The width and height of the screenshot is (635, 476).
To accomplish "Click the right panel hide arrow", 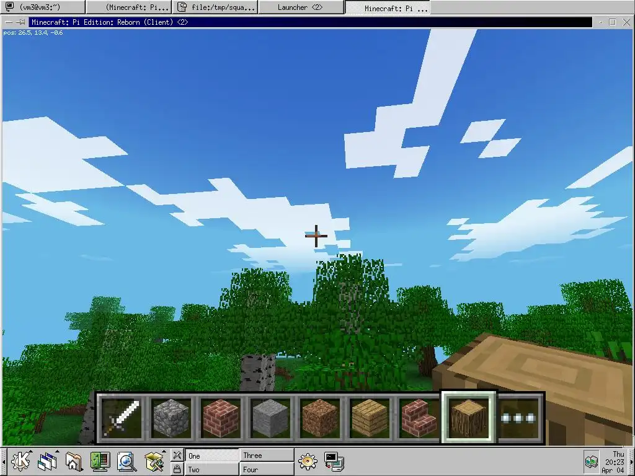I will pyautogui.click(x=632, y=462).
